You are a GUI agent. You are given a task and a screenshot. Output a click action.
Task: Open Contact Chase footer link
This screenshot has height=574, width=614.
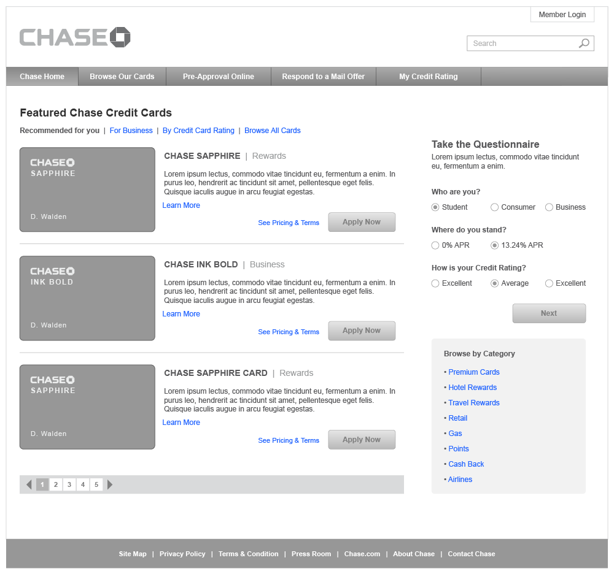click(x=472, y=554)
